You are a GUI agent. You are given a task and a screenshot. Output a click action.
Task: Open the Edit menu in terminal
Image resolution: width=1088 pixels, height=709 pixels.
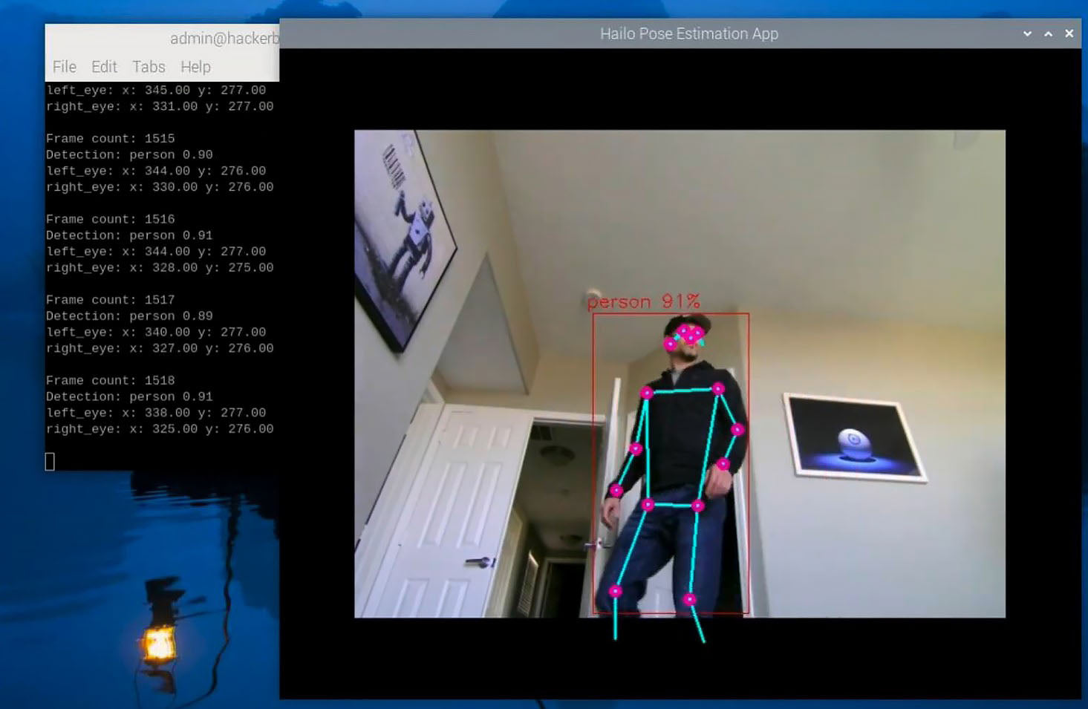tap(104, 67)
